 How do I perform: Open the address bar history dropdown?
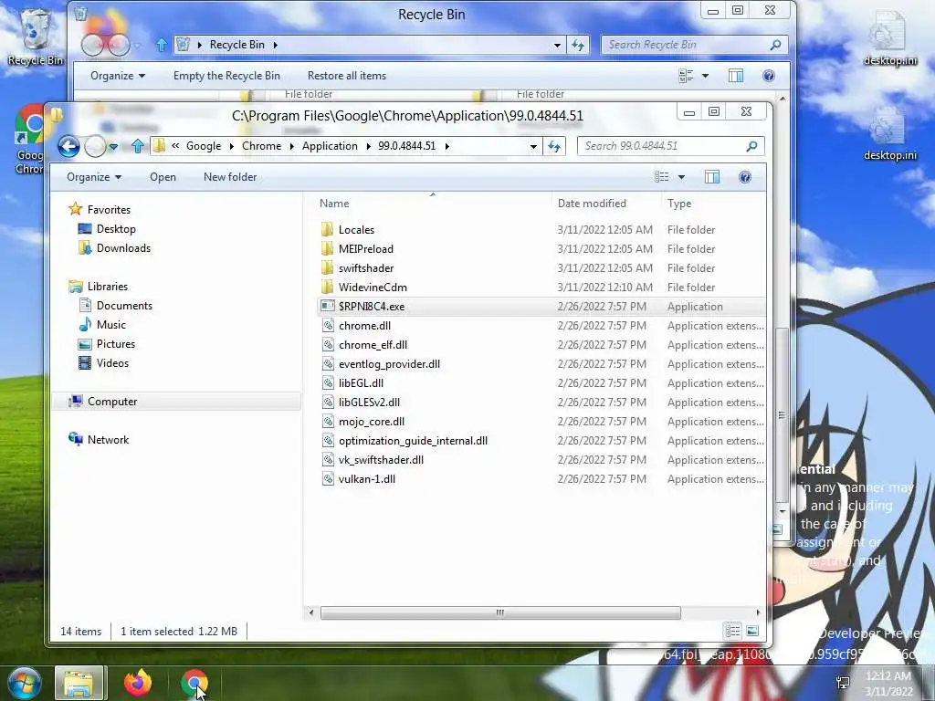tap(533, 146)
